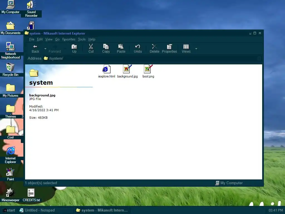Select the Cool folder on desktop
This screenshot has height=214, width=285.
10,132
